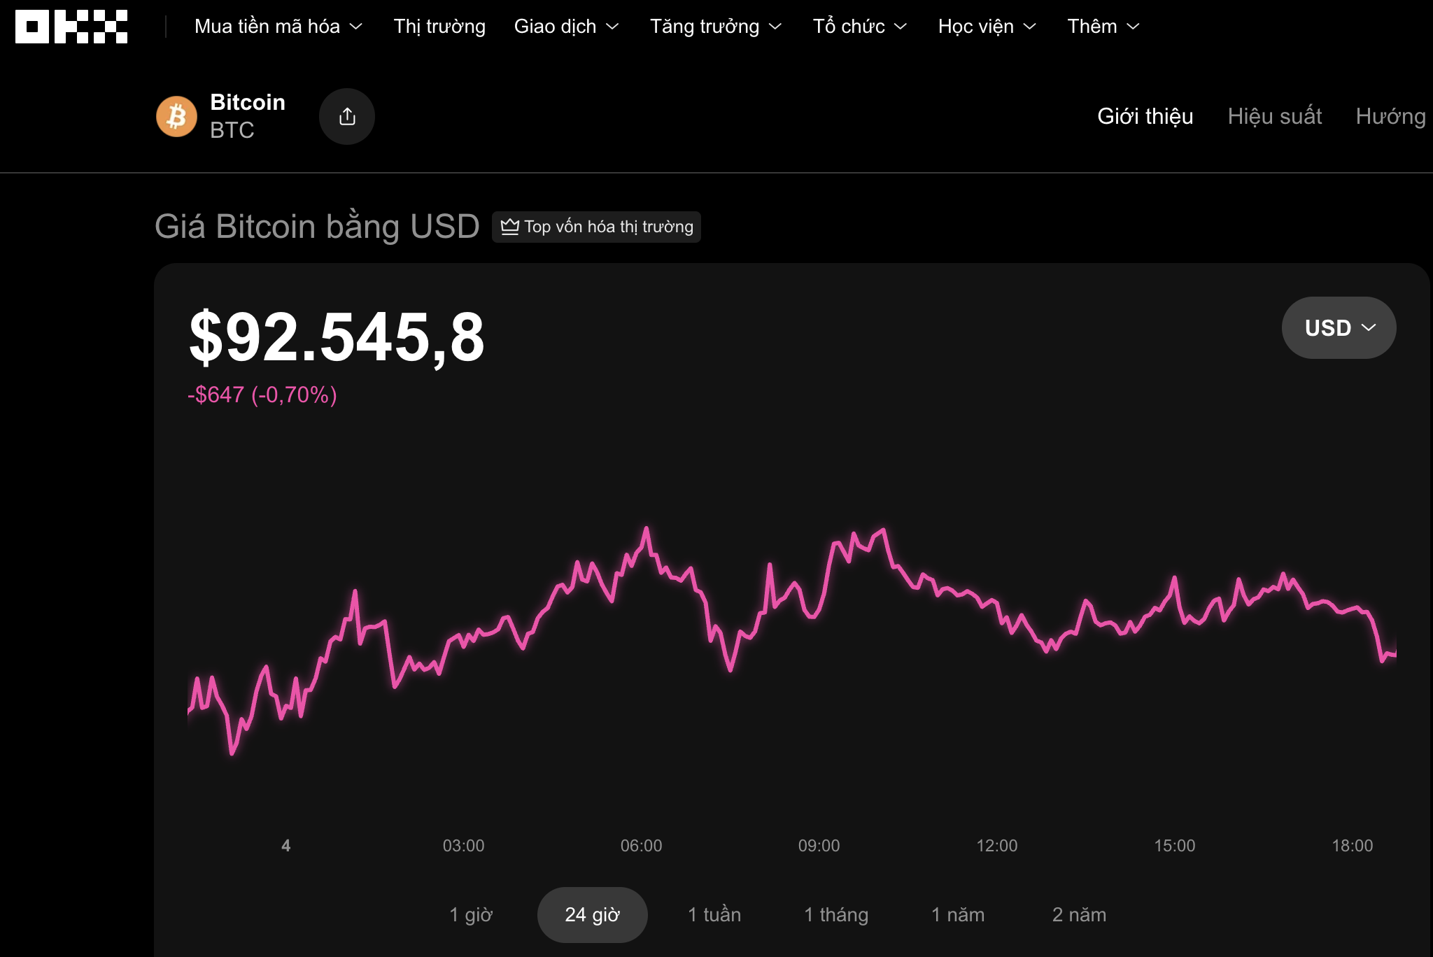1433x957 pixels.
Task: Open the Thêm menu
Action: 1103,27
